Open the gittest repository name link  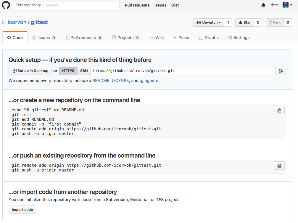click(x=40, y=22)
